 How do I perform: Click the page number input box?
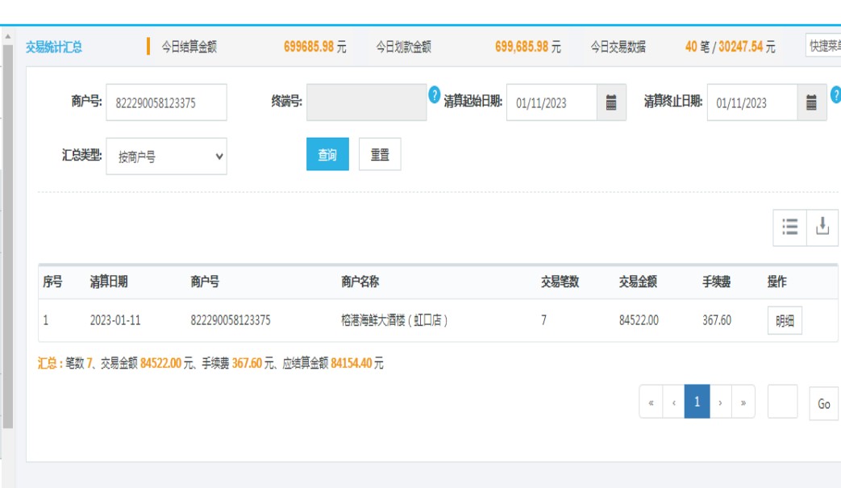pyautogui.click(x=782, y=402)
